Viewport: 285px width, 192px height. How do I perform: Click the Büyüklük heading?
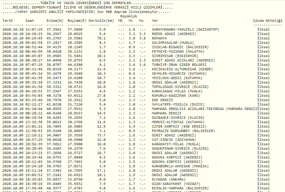tap(129, 16)
